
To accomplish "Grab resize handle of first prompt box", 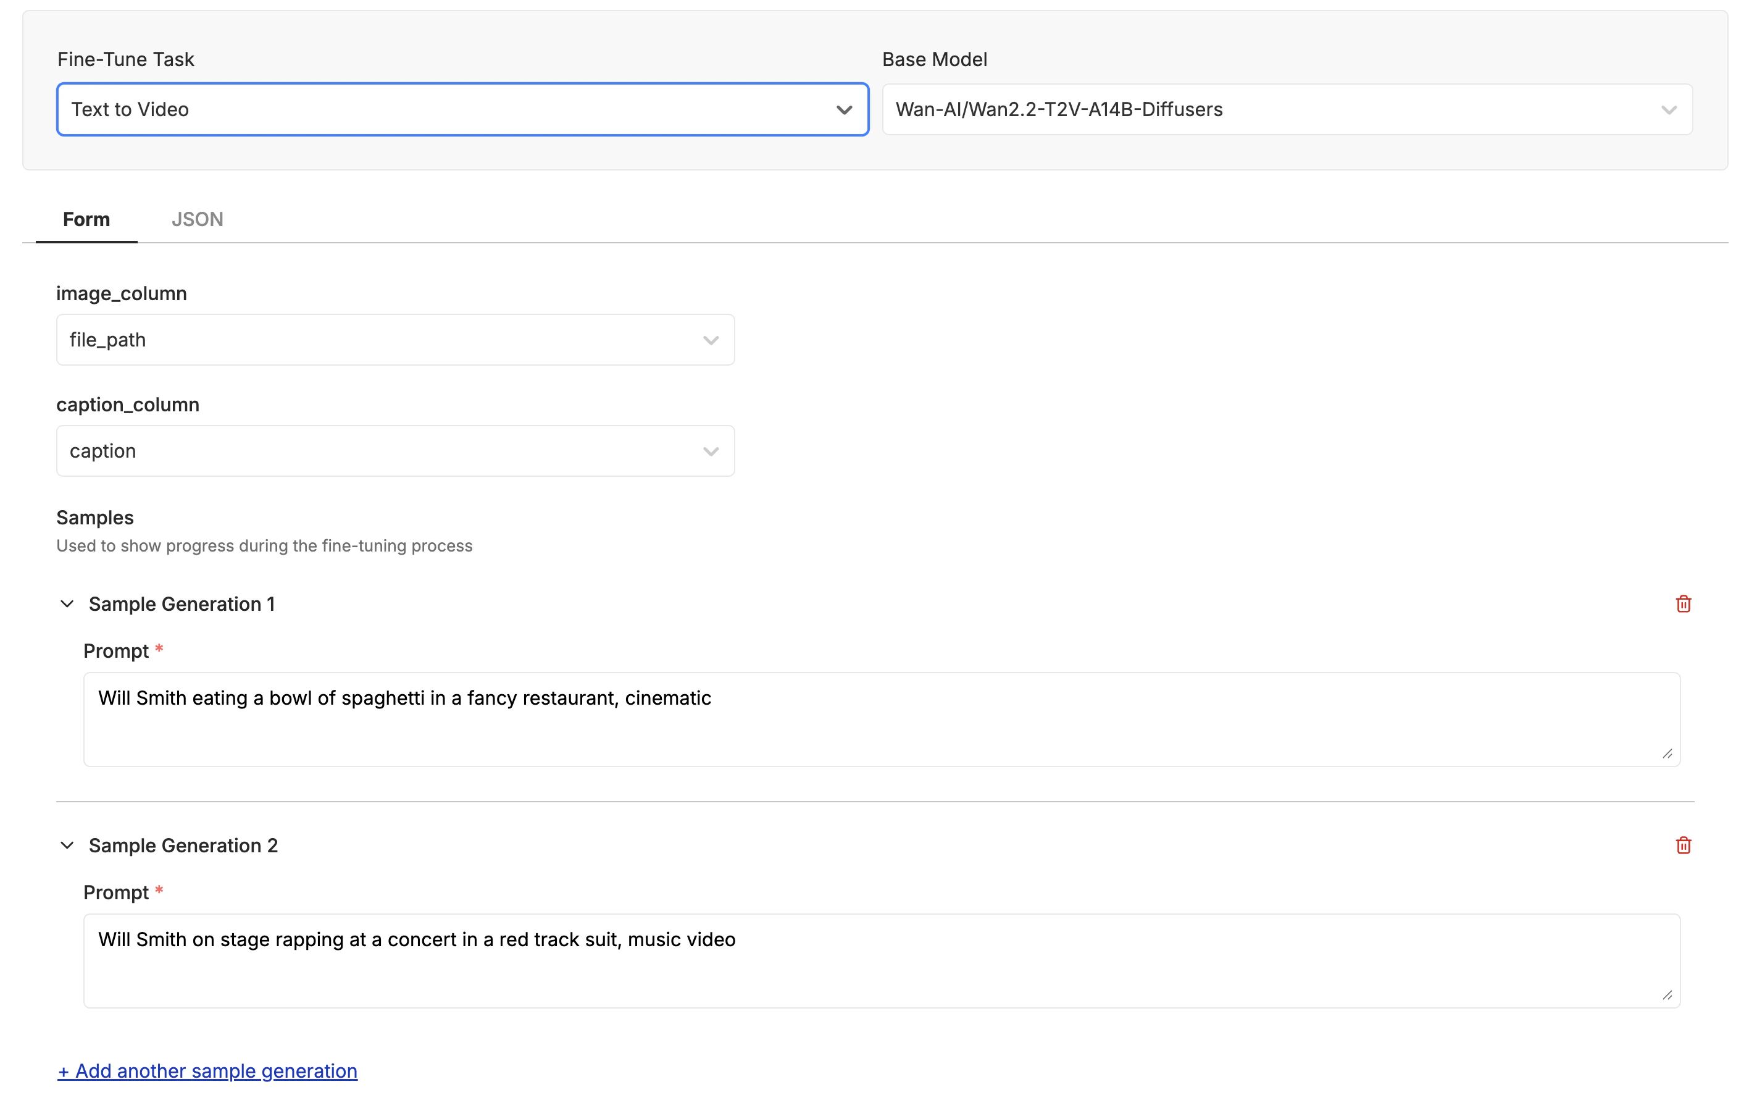I will click(x=1666, y=753).
